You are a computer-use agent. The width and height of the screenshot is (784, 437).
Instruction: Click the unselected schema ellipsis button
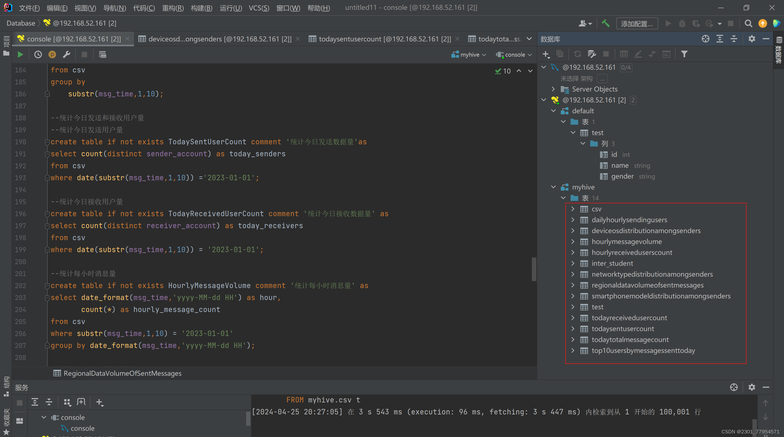pos(602,78)
